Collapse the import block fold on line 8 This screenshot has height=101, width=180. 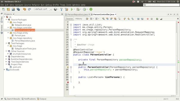click(x=71, y=25)
